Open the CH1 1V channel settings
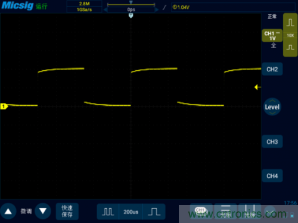298x223 pixels. pyautogui.click(x=272, y=36)
